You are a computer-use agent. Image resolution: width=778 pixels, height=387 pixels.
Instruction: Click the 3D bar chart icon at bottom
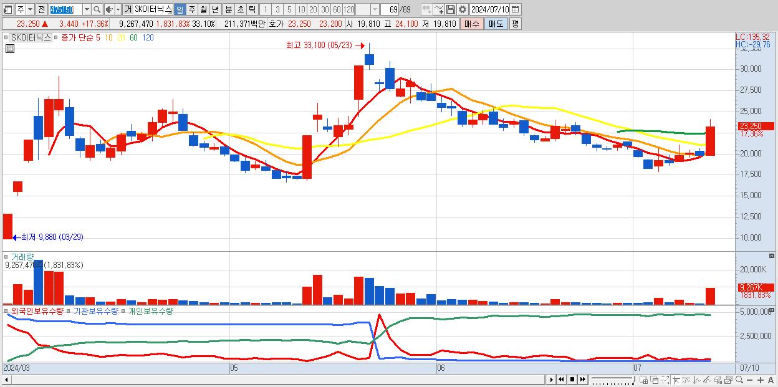point(718,380)
